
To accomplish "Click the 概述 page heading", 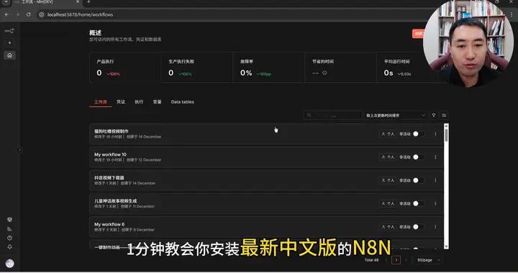I will (x=95, y=32).
